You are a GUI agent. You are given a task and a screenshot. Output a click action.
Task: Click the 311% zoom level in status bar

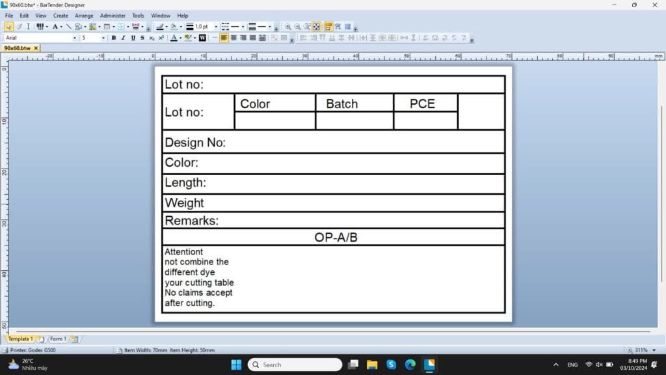coord(641,350)
